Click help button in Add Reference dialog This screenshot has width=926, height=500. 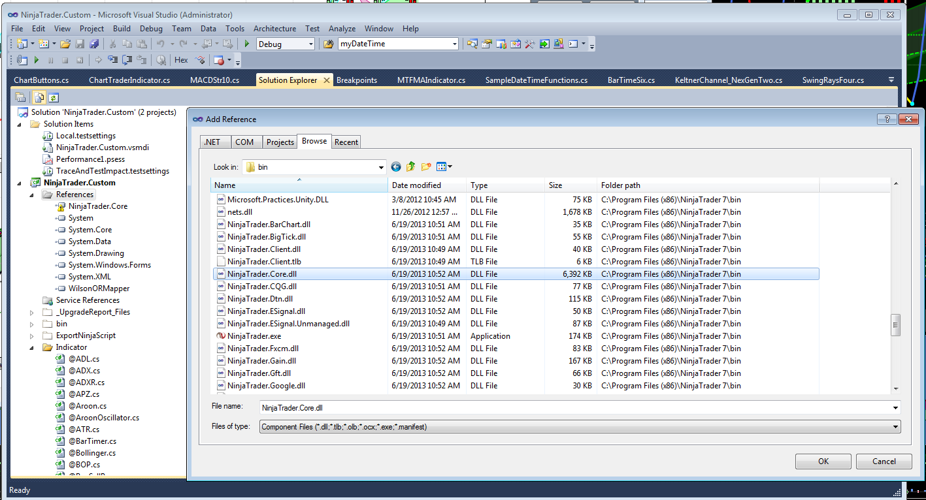click(x=888, y=119)
